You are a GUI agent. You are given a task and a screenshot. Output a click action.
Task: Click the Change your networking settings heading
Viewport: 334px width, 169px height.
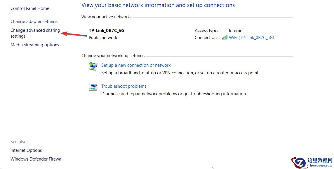(113, 56)
